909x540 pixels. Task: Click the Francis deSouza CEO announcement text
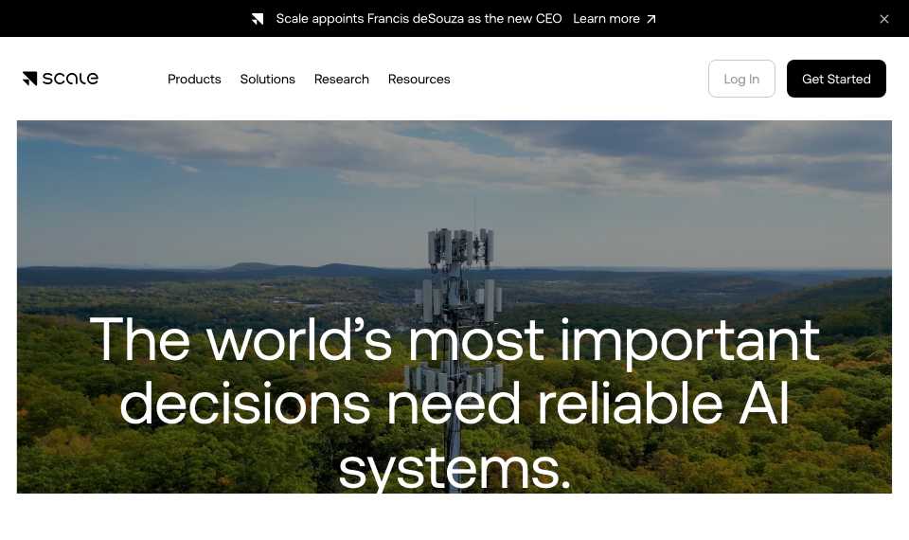(x=419, y=19)
